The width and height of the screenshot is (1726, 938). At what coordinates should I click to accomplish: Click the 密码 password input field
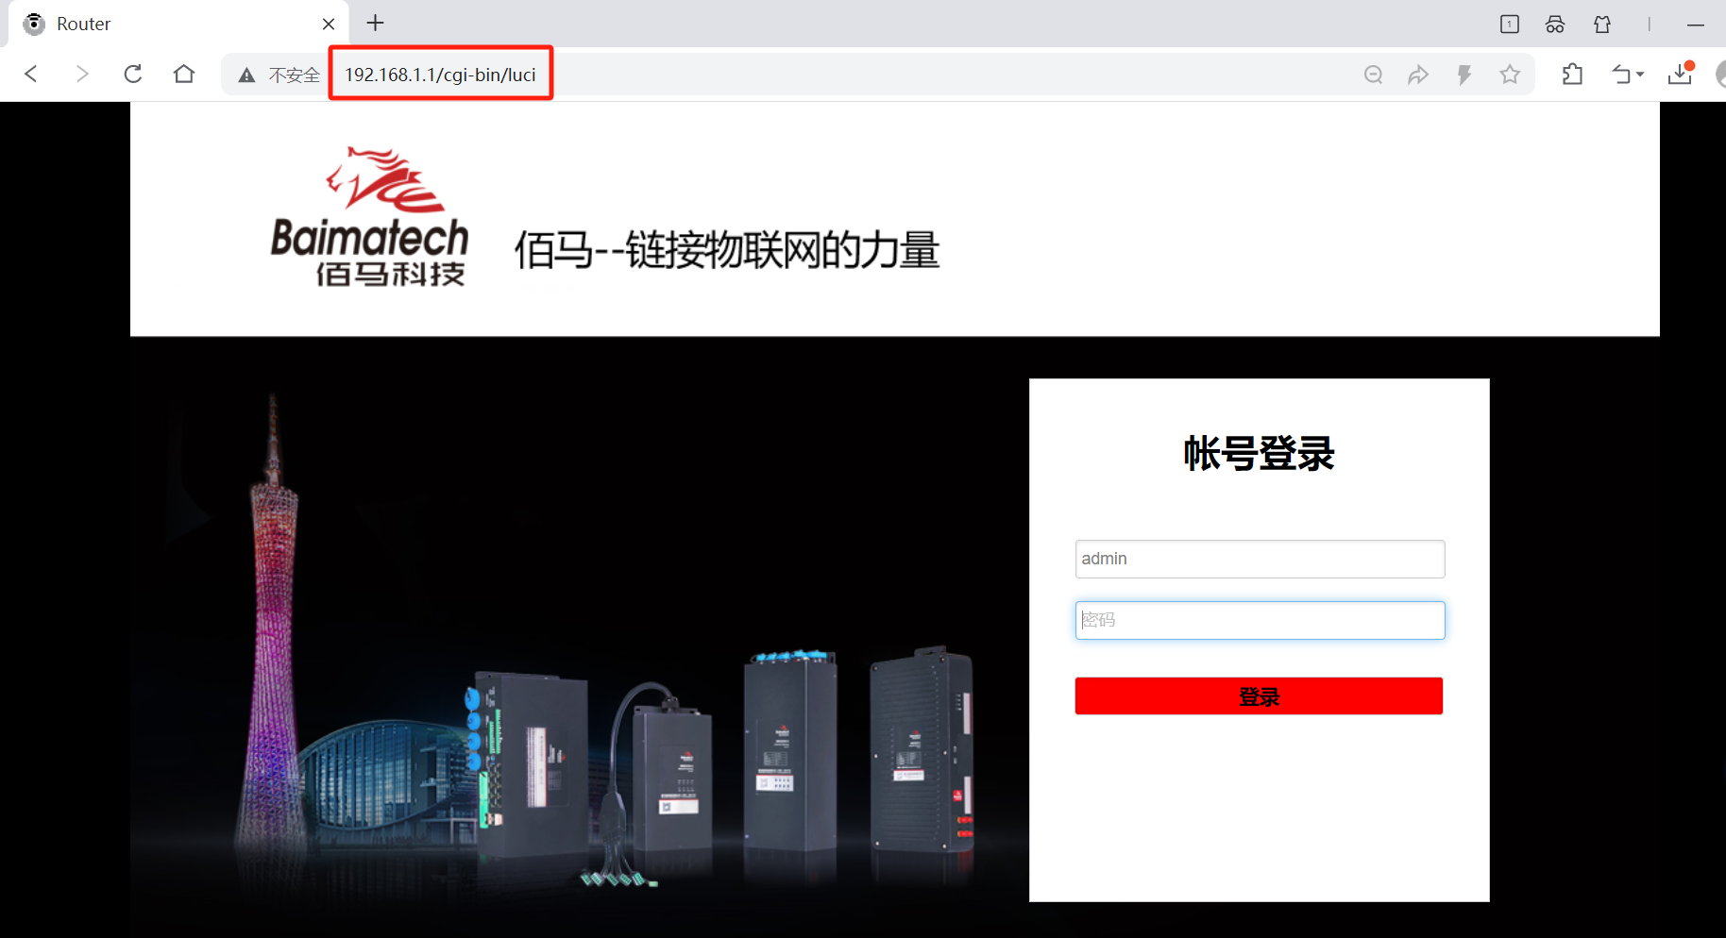[1260, 620]
